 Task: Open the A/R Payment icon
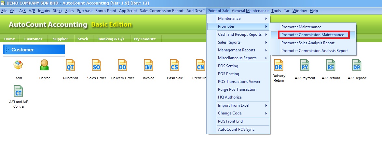(x=305, y=65)
